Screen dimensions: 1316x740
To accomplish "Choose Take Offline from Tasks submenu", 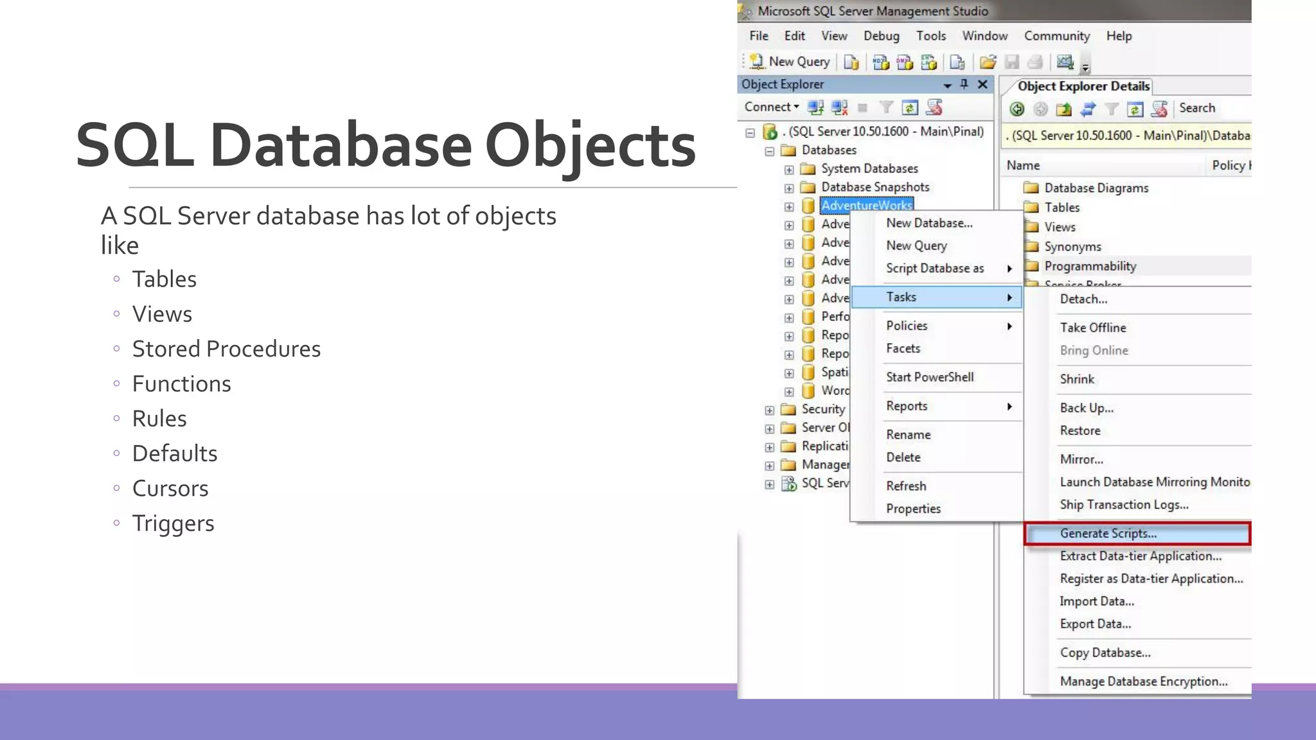I will 1138,328.
